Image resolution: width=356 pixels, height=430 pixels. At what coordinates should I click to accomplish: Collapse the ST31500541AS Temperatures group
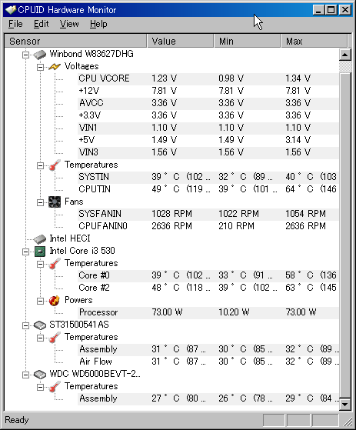tap(40, 338)
